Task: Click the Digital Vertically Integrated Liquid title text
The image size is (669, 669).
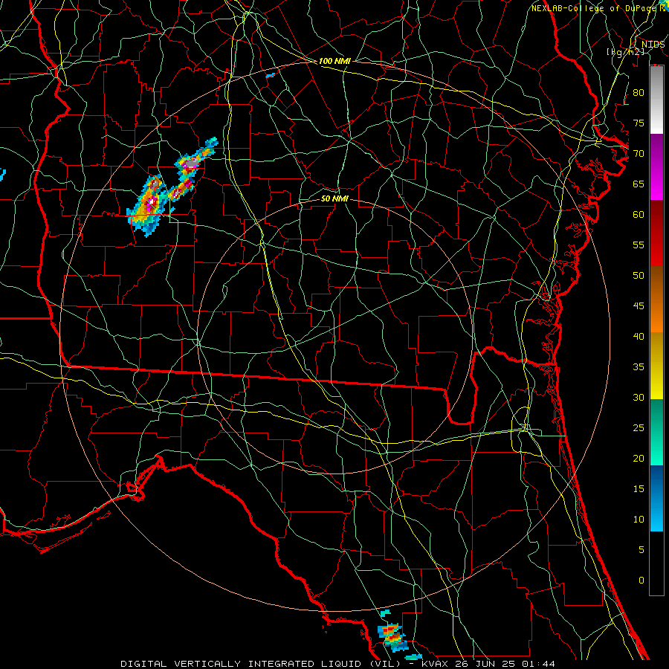Action: [x=261, y=664]
